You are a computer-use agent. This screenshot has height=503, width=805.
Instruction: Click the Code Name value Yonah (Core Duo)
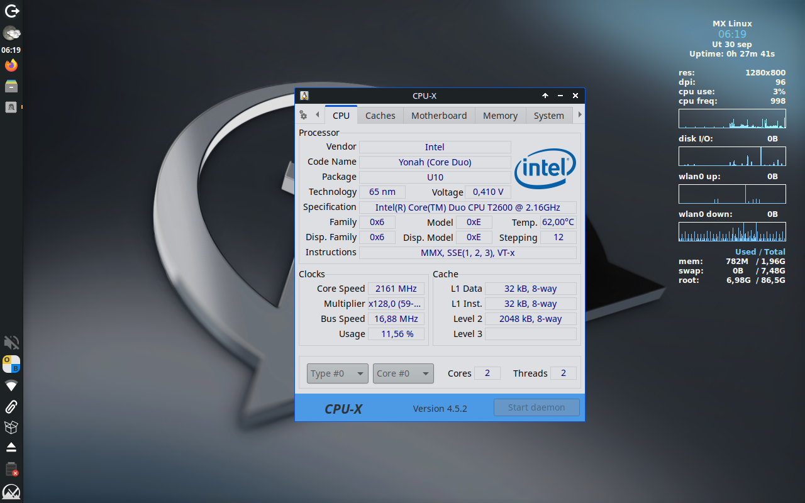435,162
